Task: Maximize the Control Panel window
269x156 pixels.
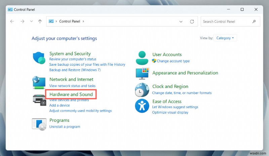Action: [x=242, y=9]
